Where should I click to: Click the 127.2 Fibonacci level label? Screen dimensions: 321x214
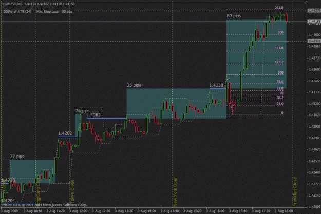click(x=279, y=62)
